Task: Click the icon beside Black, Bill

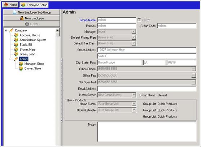Action: tap(16, 45)
